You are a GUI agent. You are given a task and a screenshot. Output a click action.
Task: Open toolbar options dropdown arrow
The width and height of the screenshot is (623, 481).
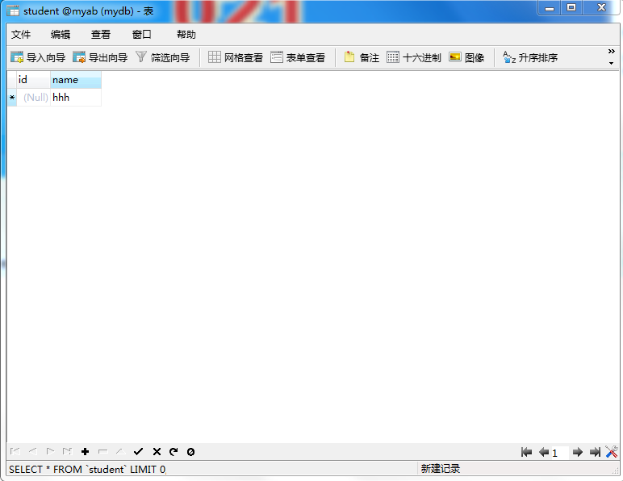[x=612, y=63]
